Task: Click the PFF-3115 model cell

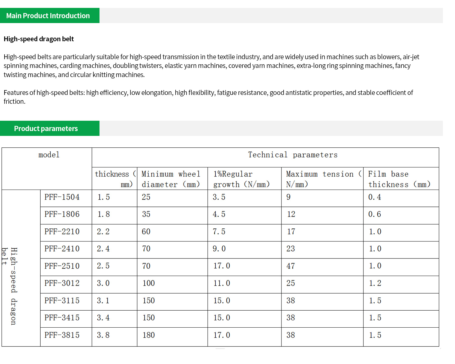Action: click(x=62, y=301)
